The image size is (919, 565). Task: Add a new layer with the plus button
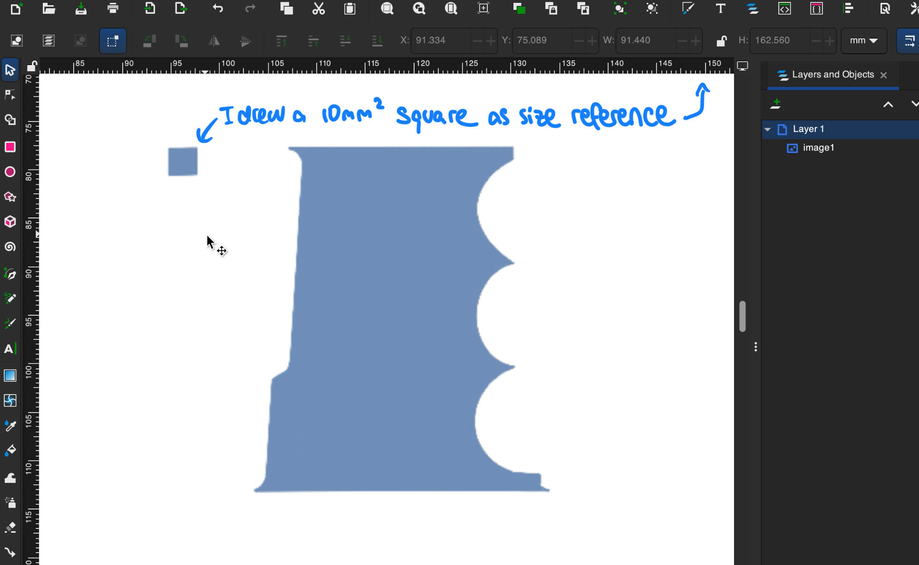pos(776,104)
